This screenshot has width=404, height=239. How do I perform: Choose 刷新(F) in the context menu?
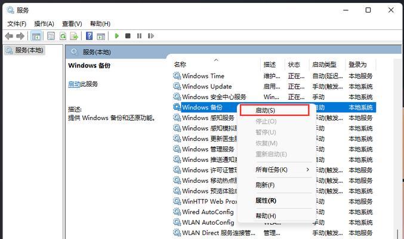click(265, 185)
